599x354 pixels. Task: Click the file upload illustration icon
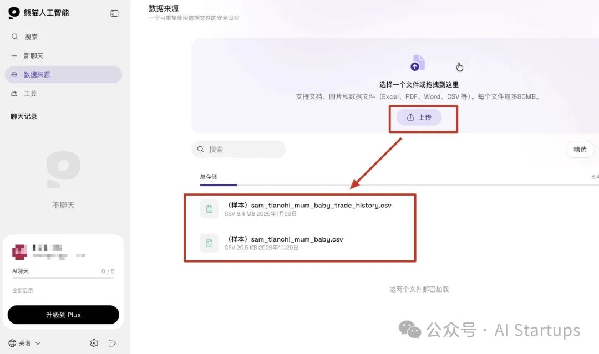pos(418,63)
